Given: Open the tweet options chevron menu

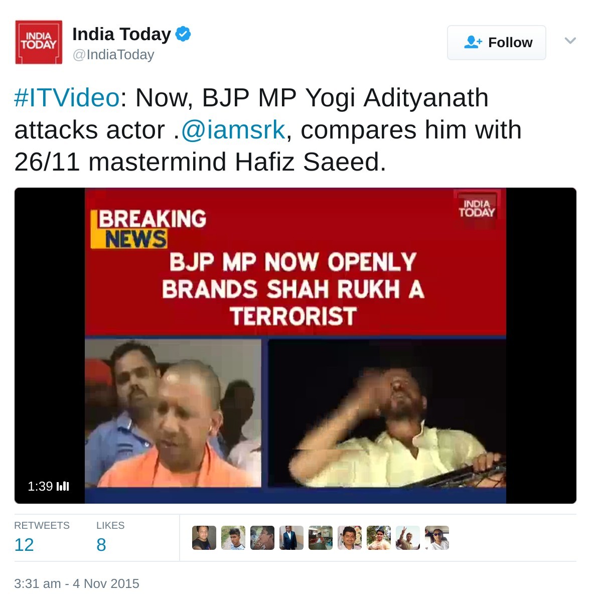Looking at the screenshot, I should [x=570, y=41].
